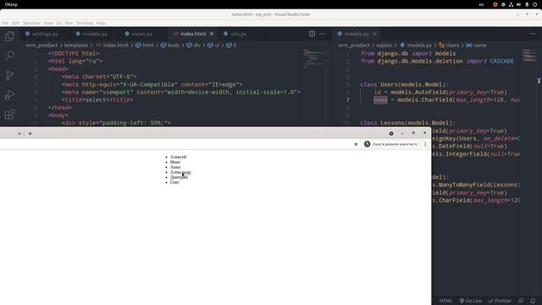Open the View menu
The height and width of the screenshot is (305, 542).
point(48,23)
